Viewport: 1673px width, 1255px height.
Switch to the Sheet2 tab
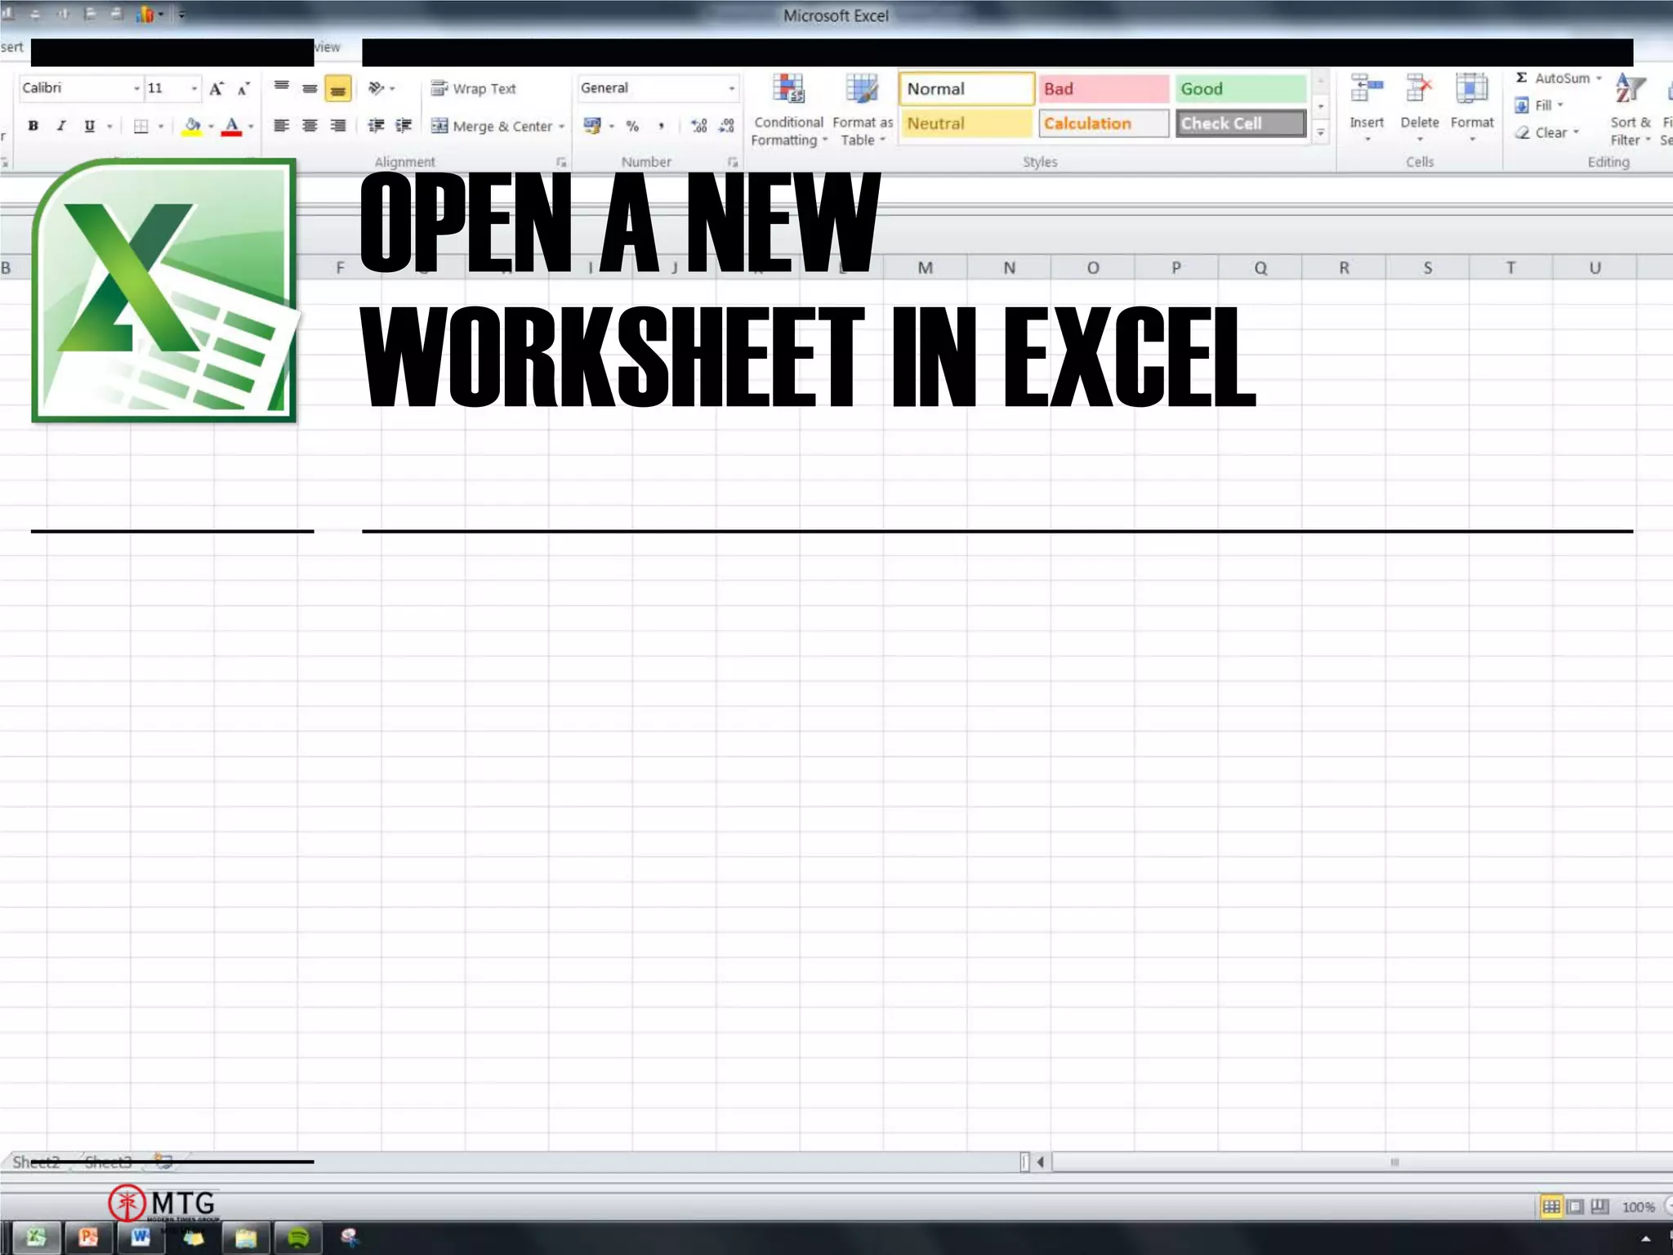click(x=36, y=1162)
